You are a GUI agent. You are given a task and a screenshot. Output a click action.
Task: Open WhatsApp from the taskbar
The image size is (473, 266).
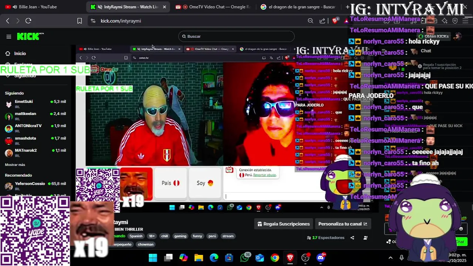pyautogui.click(x=244, y=258)
